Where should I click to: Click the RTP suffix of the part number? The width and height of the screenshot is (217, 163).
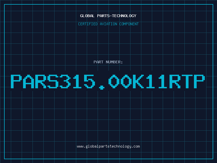(x=187, y=81)
